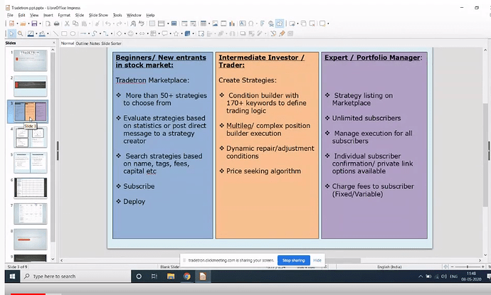Expand the Display Views dropdown arrow
This screenshot has width=491, height=295.
pos(168,23)
